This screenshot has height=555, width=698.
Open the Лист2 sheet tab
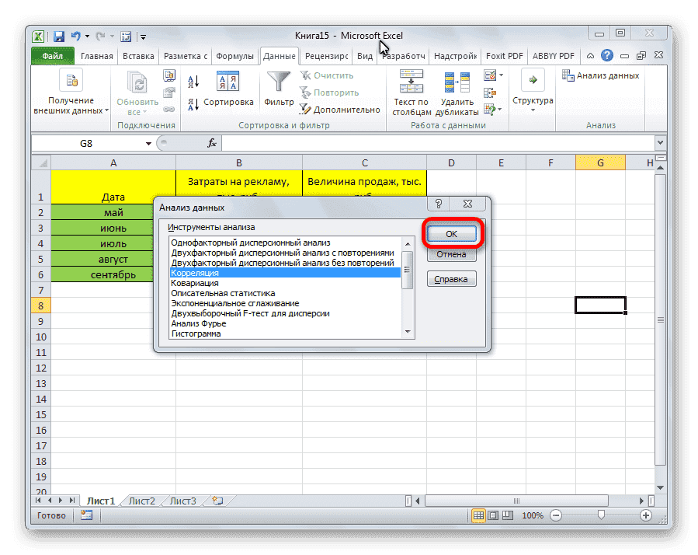(141, 501)
